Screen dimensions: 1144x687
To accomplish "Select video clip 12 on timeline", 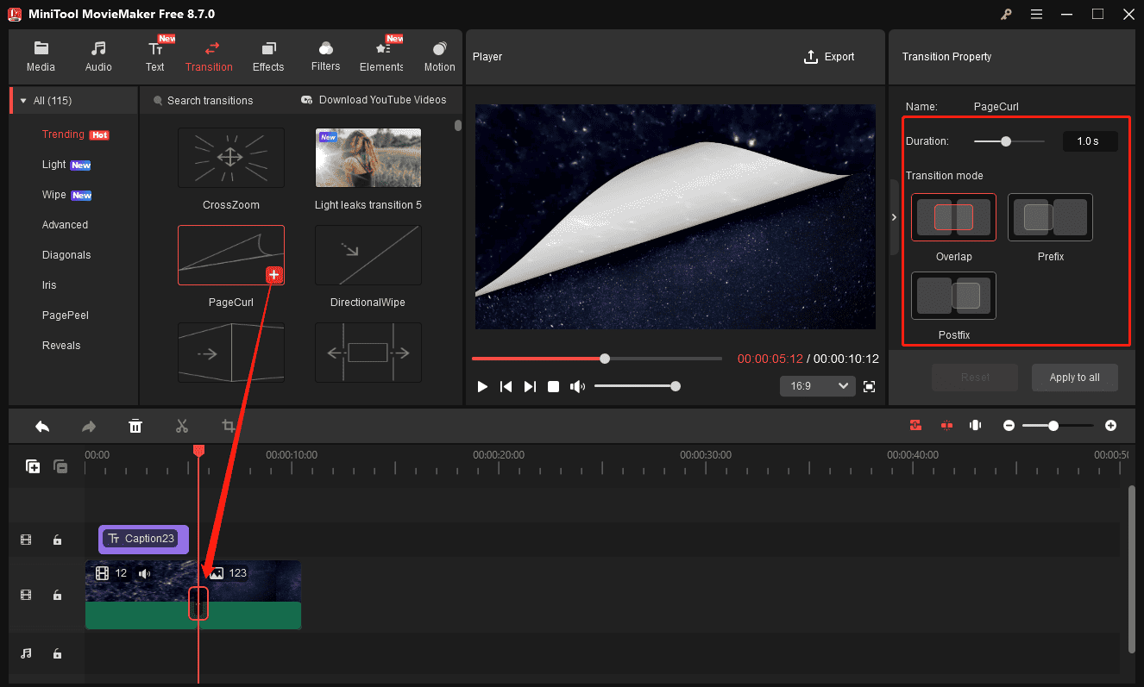I will tap(141, 595).
